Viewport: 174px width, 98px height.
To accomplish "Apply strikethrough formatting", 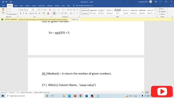I will [x=30, y=13].
